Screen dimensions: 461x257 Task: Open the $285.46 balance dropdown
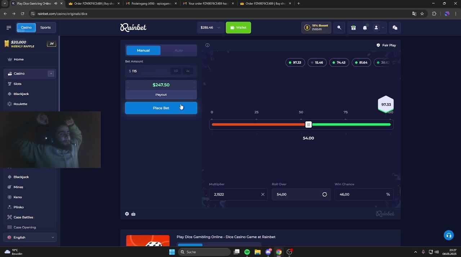[210, 28]
